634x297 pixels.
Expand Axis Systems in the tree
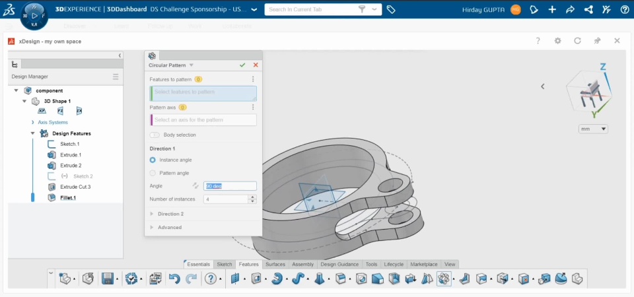click(x=33, y=122)
